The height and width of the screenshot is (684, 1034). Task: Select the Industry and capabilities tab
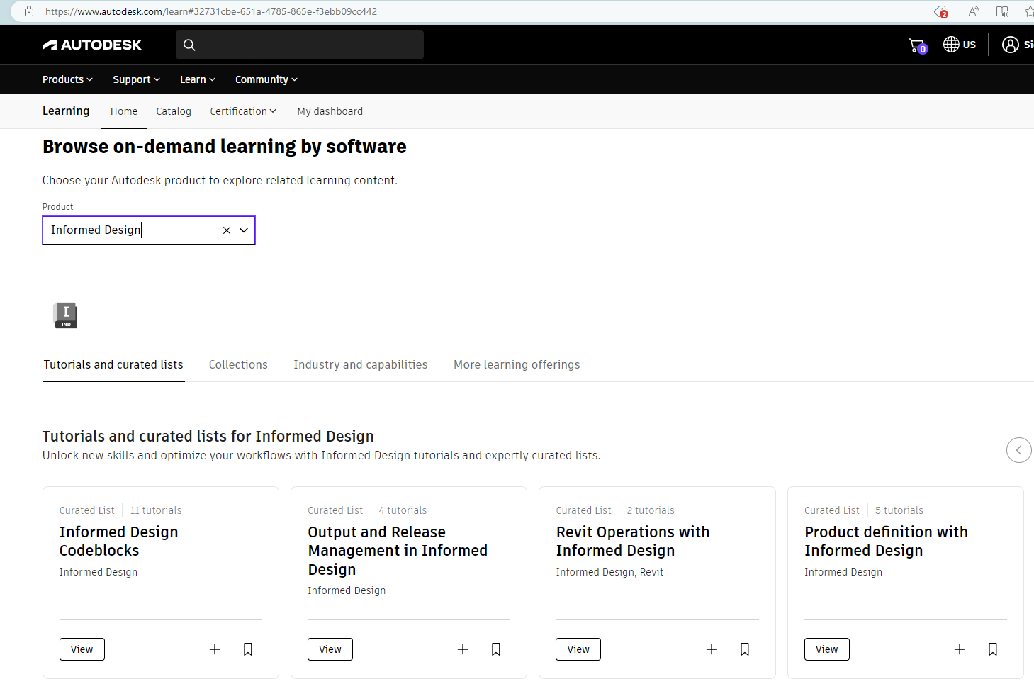coord(360,364)
